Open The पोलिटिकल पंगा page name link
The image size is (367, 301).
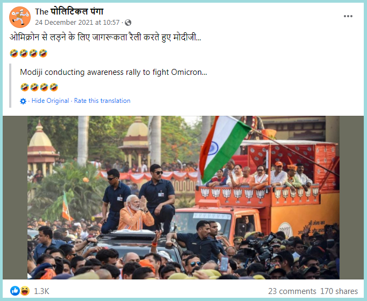click(69, 11)
